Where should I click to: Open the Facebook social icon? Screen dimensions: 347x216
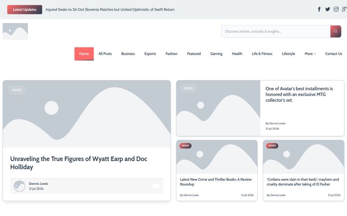pyautogui.click(x=319, y=9)
